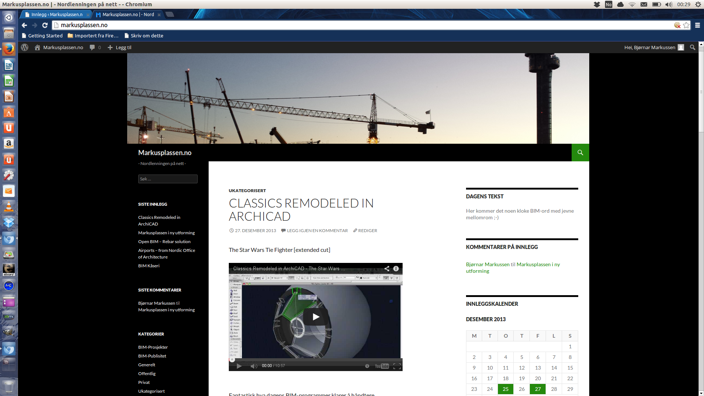The width and height of the screenshot is (704, 396).
Task: Open Dropbox icon in launcher
Action: point(9,223)
